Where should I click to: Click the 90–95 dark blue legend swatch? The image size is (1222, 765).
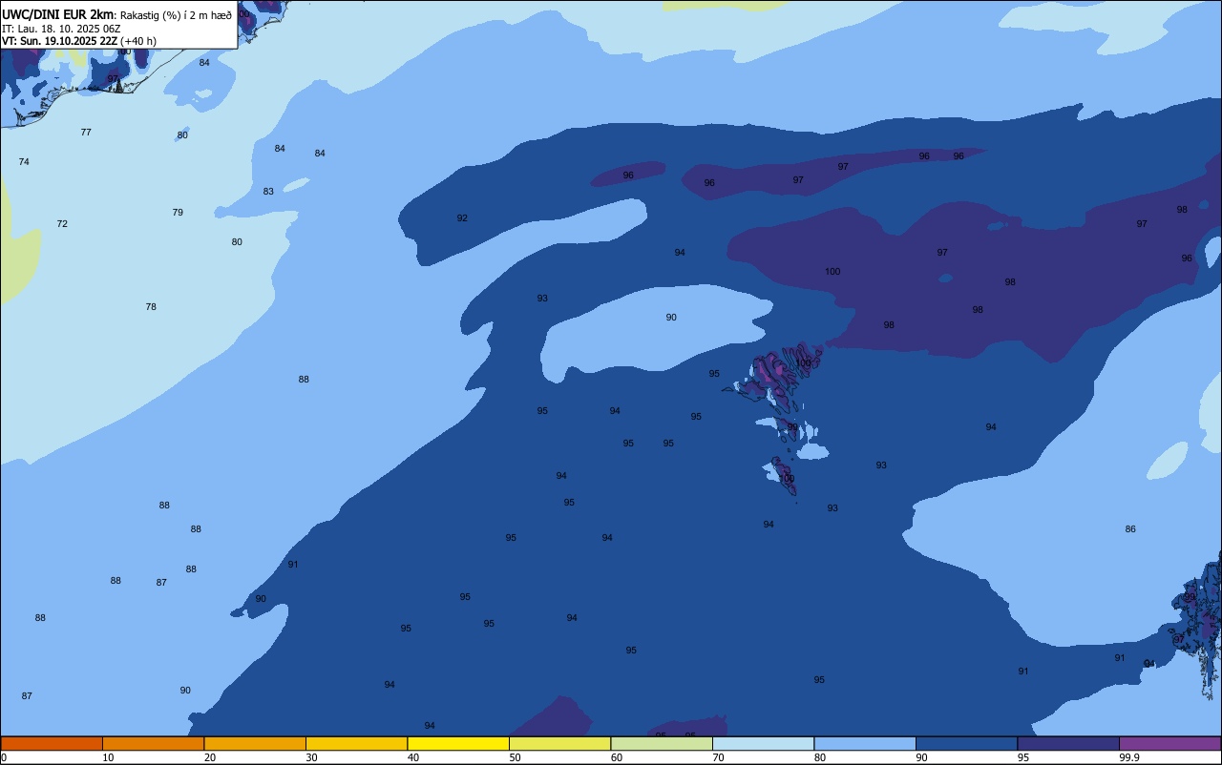pos(966,743)
